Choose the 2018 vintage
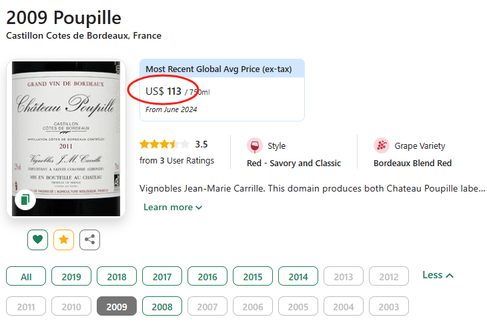Viewport: 487px width, 323px height. point(117,276)
